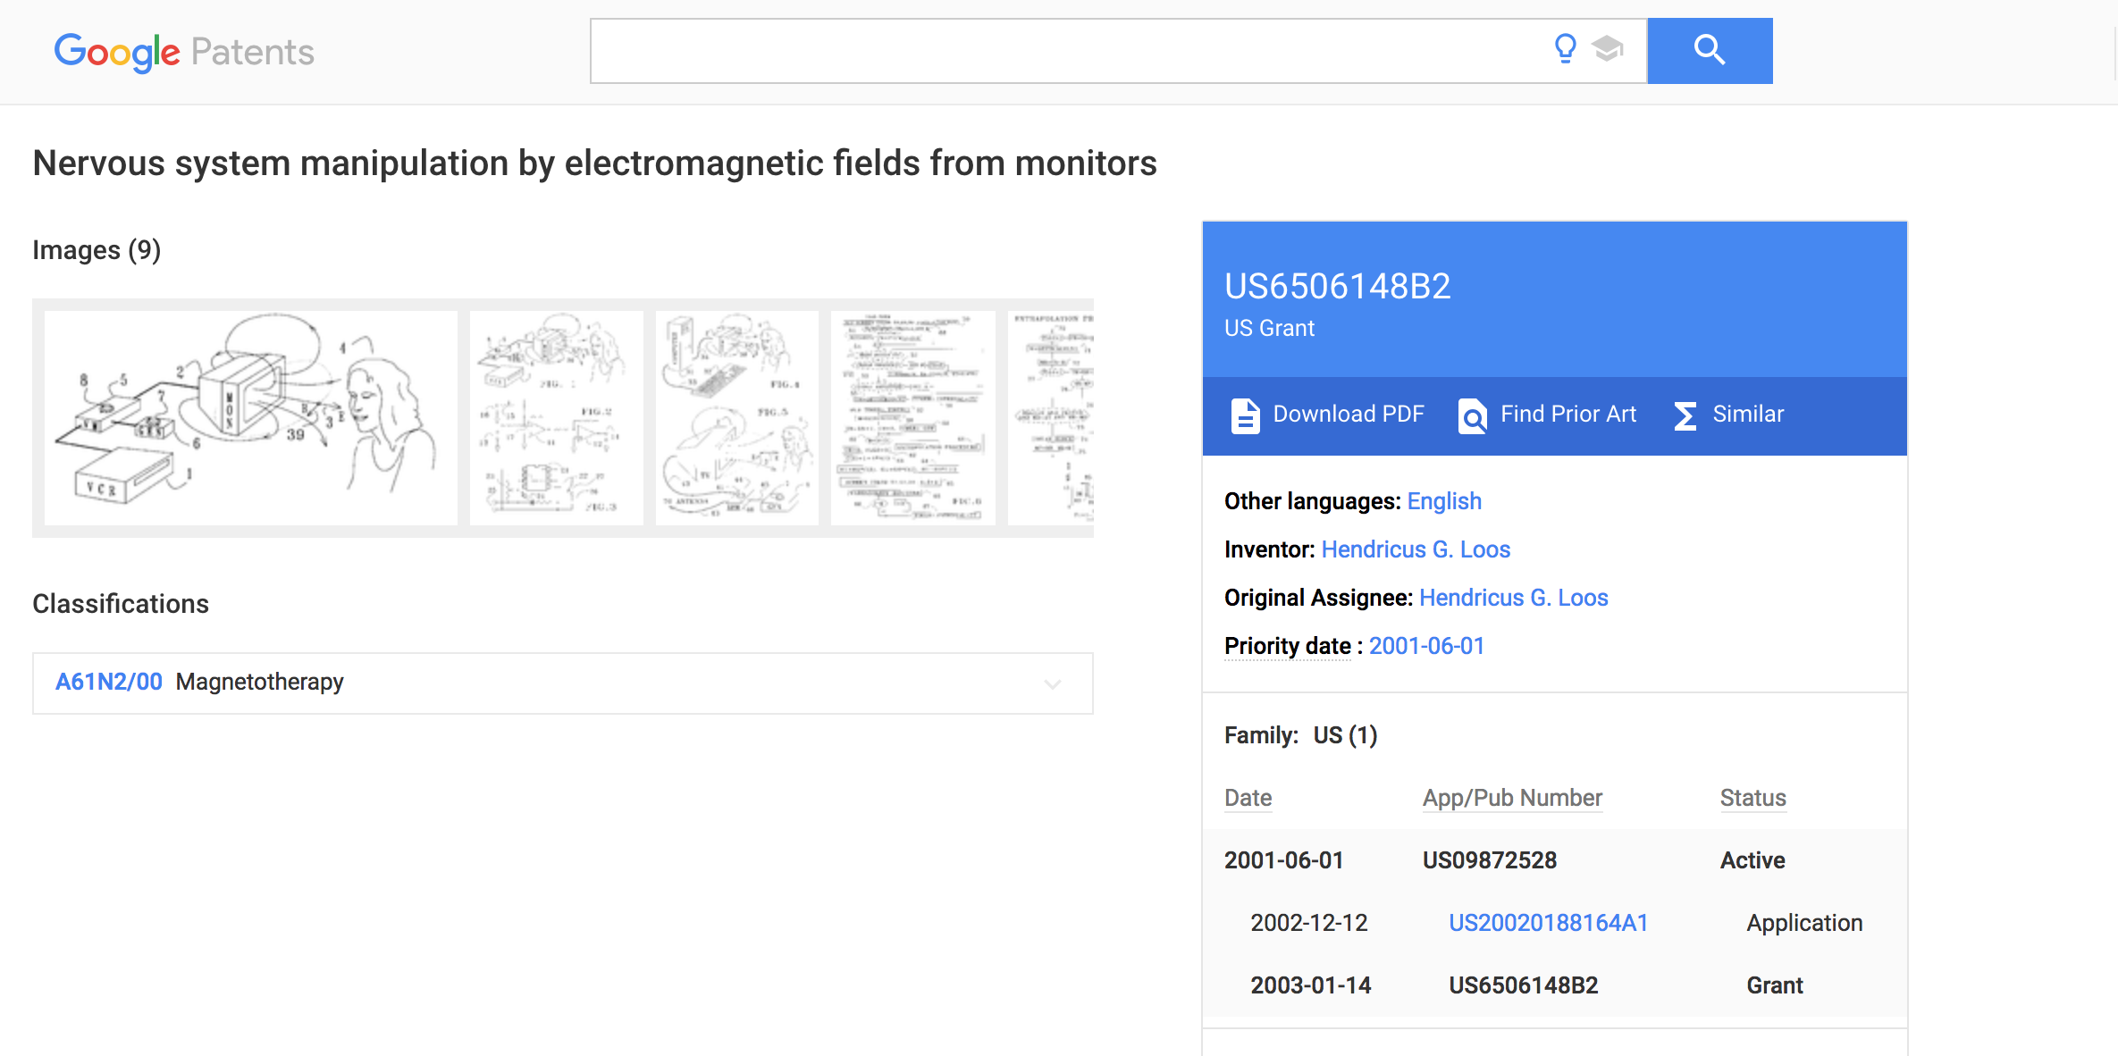This screenshot has width=2118, height=1056.
Task: Click the US6506148B2 entry in family table
Action: pos(1523,985)
